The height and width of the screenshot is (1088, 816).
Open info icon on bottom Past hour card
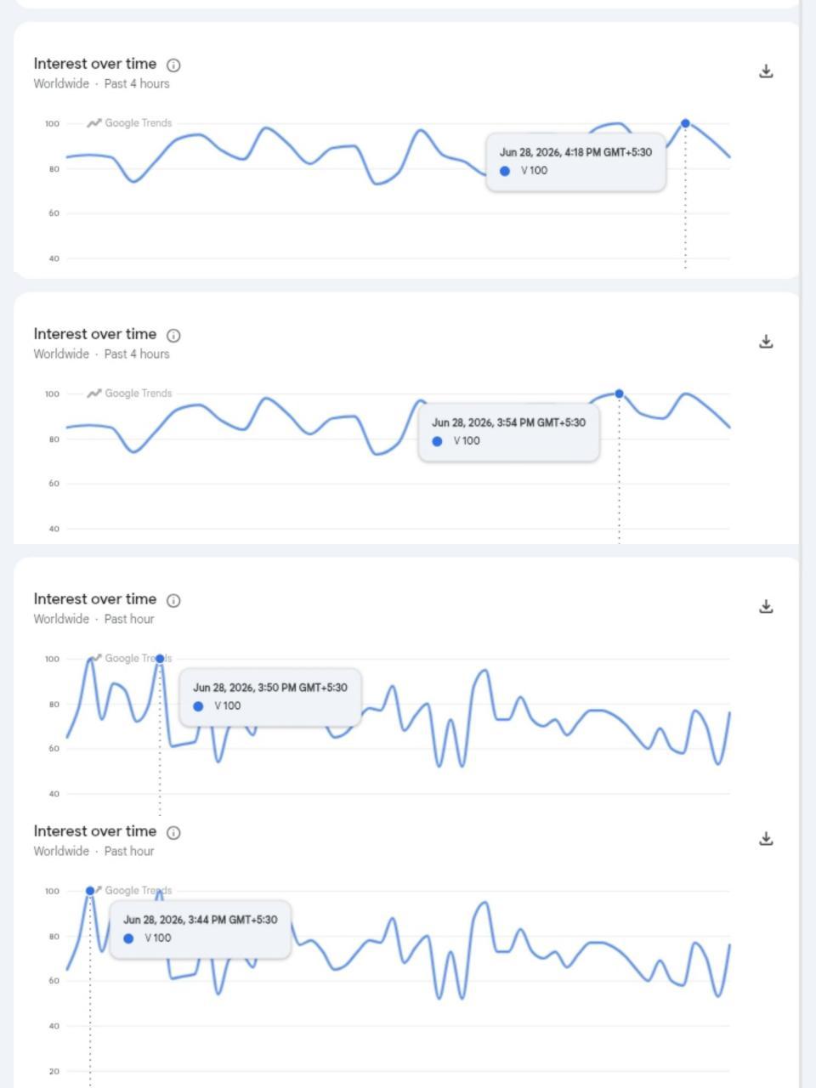click(x=173, y=832)
